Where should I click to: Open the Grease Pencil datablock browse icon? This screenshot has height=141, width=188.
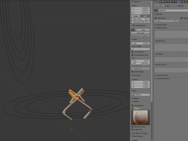click(133, 30)
